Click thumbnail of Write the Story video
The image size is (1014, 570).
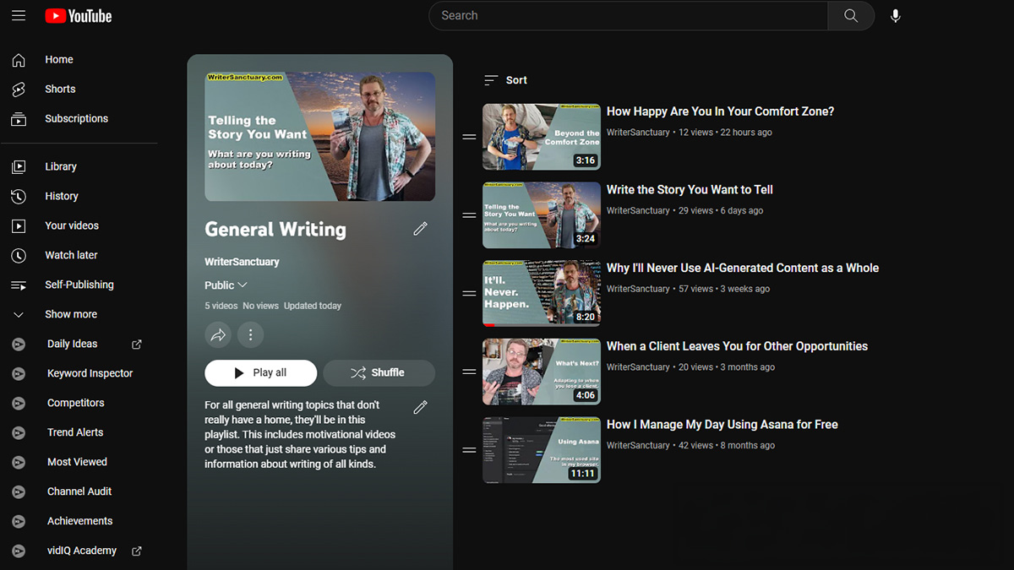[542, 215]
